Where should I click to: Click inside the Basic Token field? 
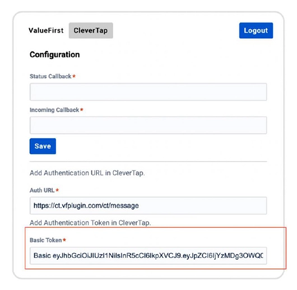pyautogui.click(x=148, y=256)
